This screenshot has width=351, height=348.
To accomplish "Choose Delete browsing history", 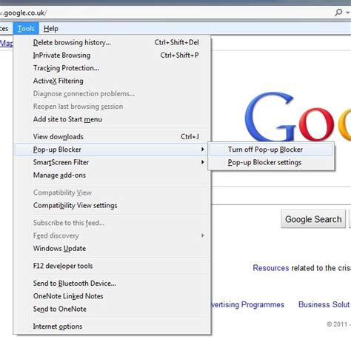I will tap(113, 42).
